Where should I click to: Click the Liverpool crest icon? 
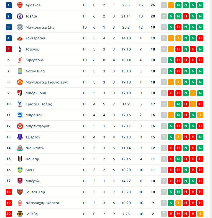click(x=20, y=60)
